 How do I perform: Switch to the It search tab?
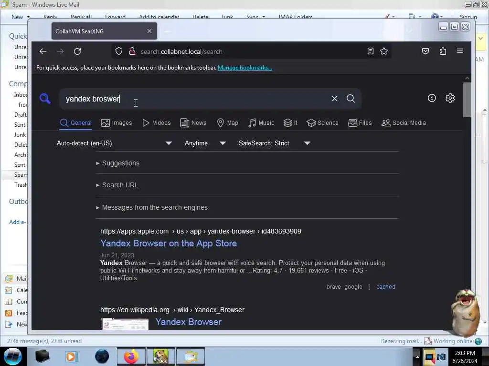pos(290,123)
